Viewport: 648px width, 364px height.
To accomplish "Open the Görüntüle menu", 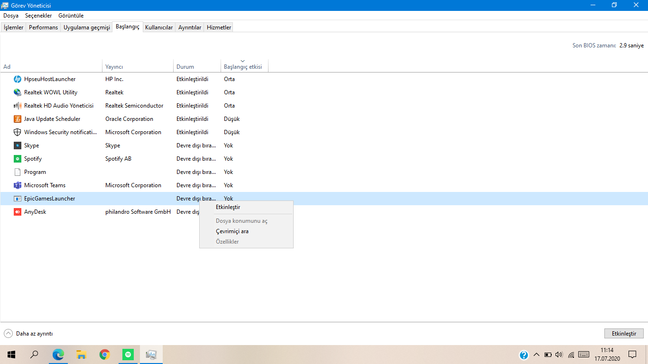I will click(71, 16).
